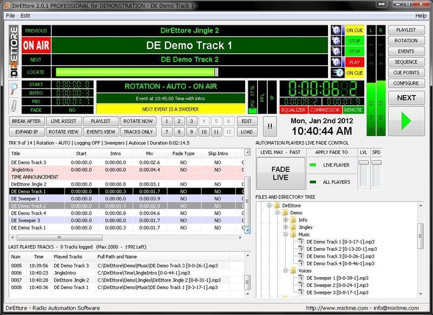Image resolution: width=433 pixels, height=315 pixels.
Task: Open the CUE POINTS panel
Action: pyautogui.click(x=406, y=72)
